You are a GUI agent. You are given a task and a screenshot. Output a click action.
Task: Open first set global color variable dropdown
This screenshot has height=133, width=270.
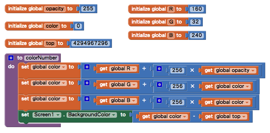click(x=63, y=67)
